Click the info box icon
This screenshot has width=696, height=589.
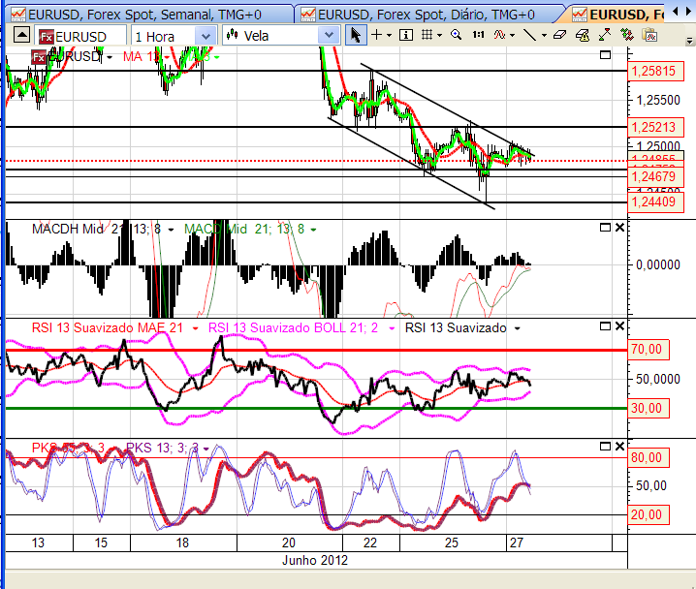click(x=405, y=35)
